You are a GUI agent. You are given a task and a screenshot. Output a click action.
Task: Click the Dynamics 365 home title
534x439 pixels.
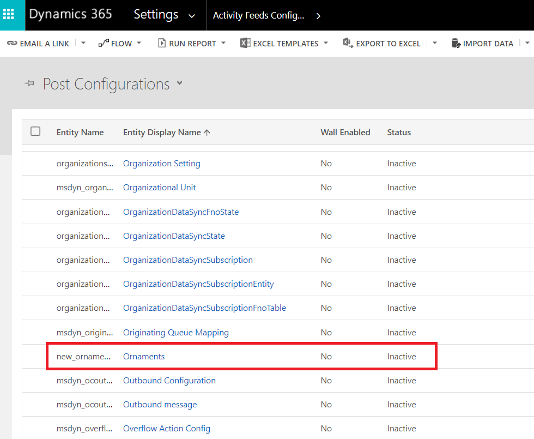point(70,15)
